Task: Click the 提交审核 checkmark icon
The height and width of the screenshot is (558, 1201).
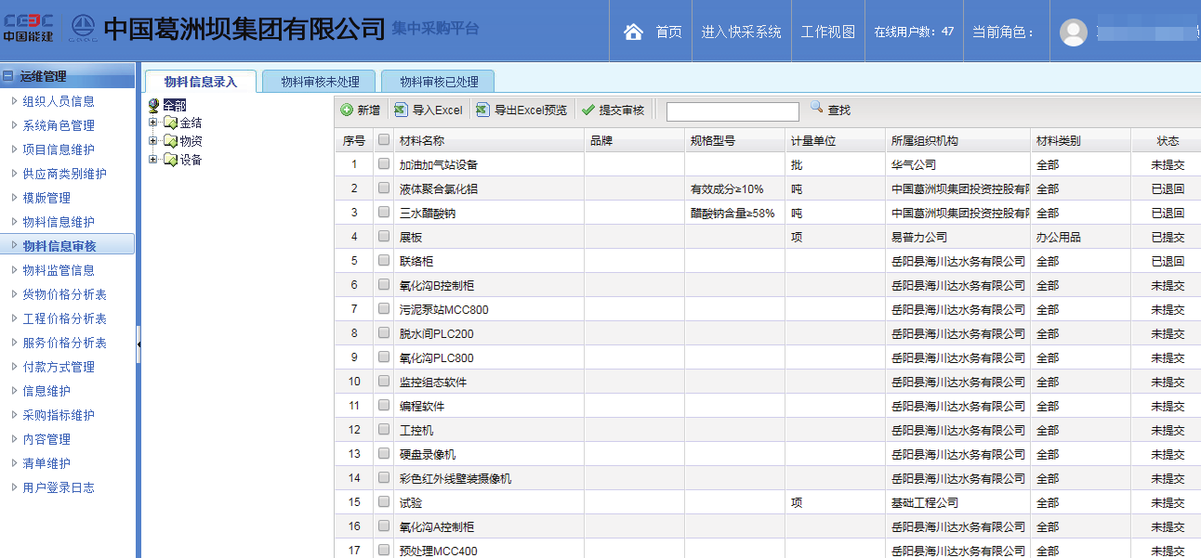Action: point(587,110)
